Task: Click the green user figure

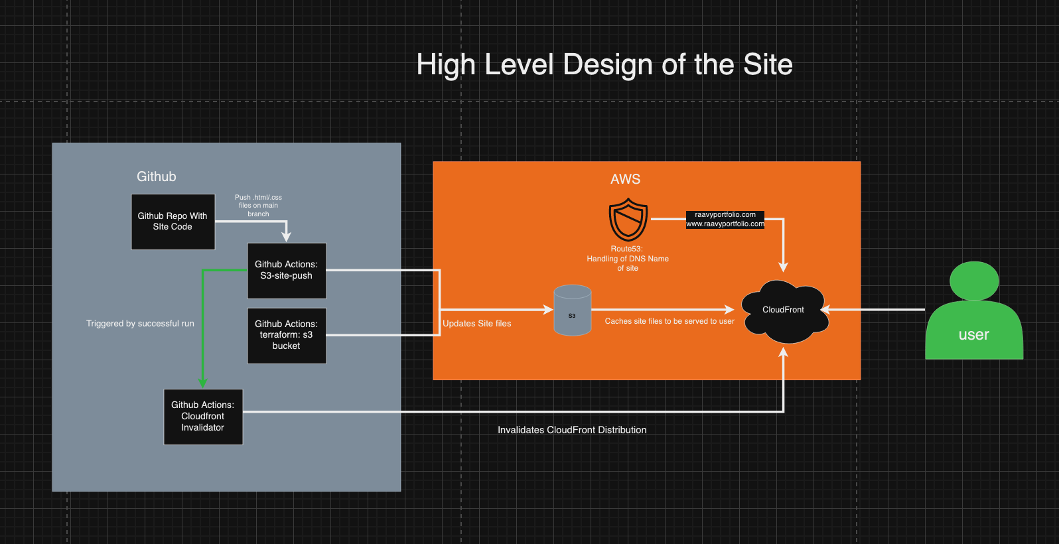Action: pyautogui.click(x=974, y=310)
